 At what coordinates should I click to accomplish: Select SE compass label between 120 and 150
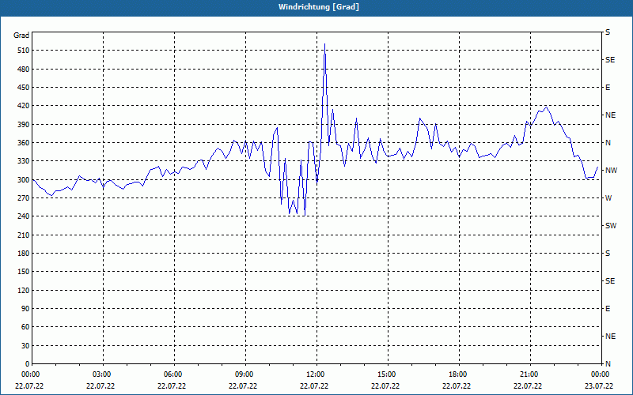[x=610, y=281]
